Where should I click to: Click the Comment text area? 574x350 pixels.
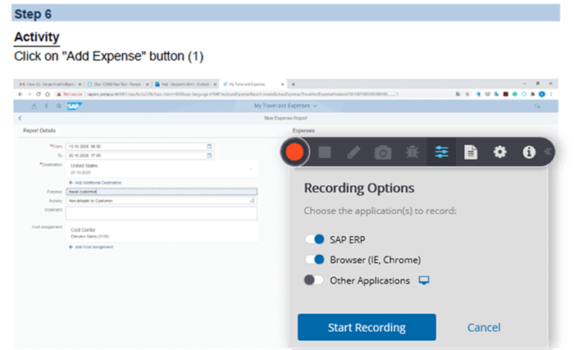click(x=162, y=213)
